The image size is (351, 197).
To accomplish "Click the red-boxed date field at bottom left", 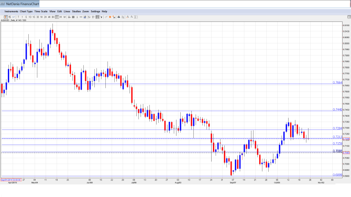I will [11, 180].
